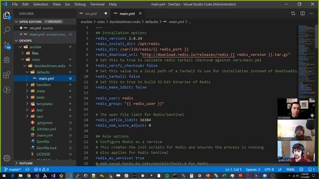
Task: Change file encoding via UTF-8
Action: [269, 169]
